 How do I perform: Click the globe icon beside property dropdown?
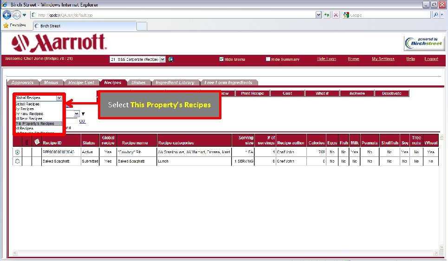pyautogui.click(x=171, y=59)
